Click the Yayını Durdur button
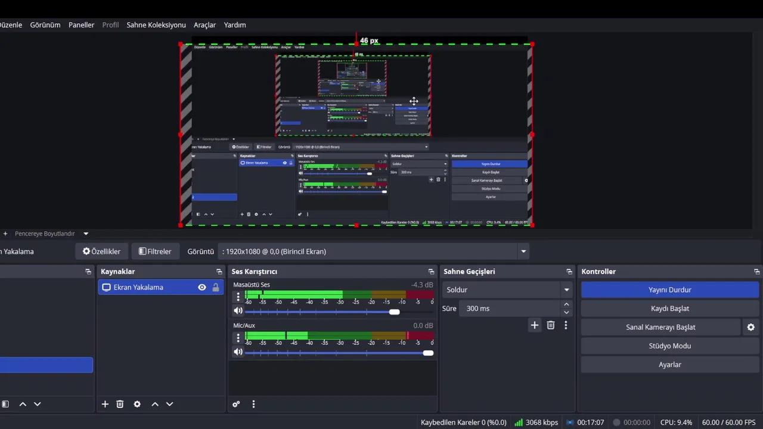Viewport: 763px width, 429px height. click(x=669, y=290)
